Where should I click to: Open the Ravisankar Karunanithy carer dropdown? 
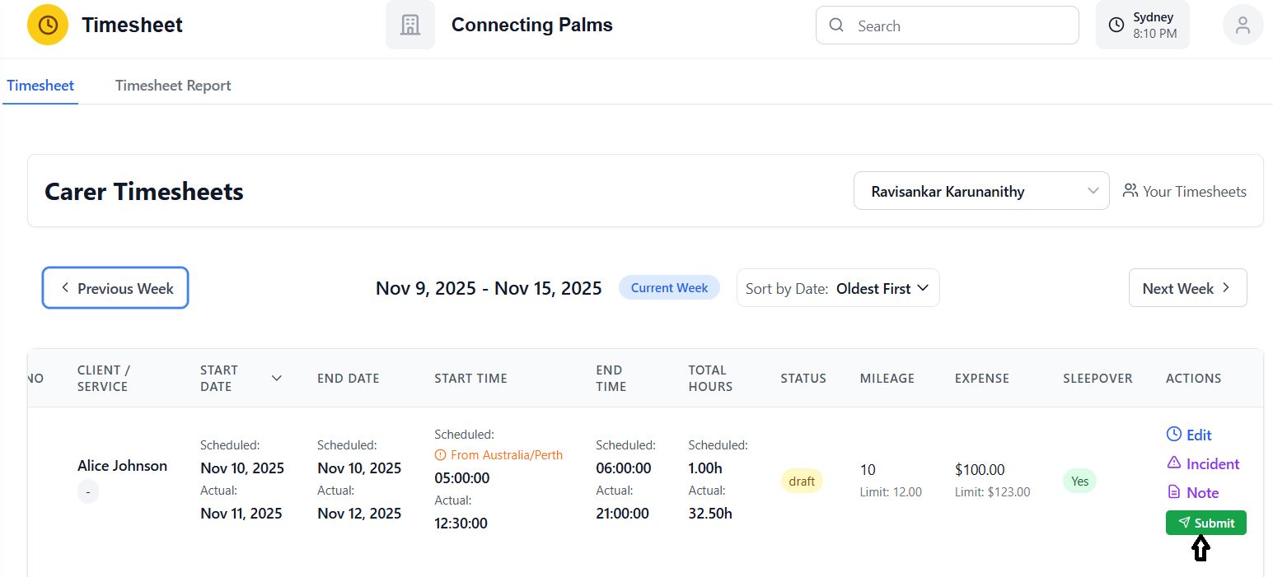pyautogui.click(x=980, y=191)
